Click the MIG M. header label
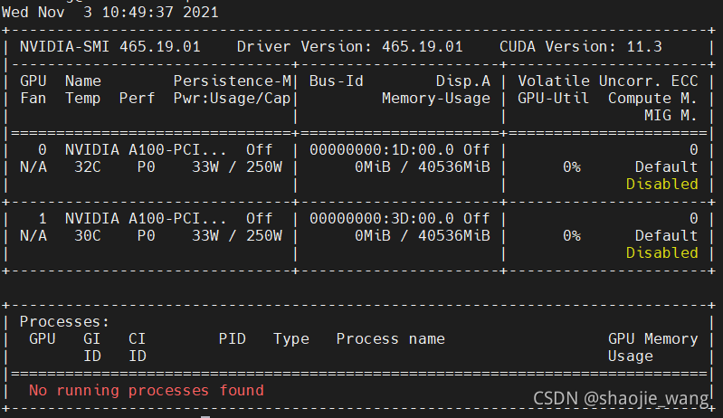 (x=671, y=115)
